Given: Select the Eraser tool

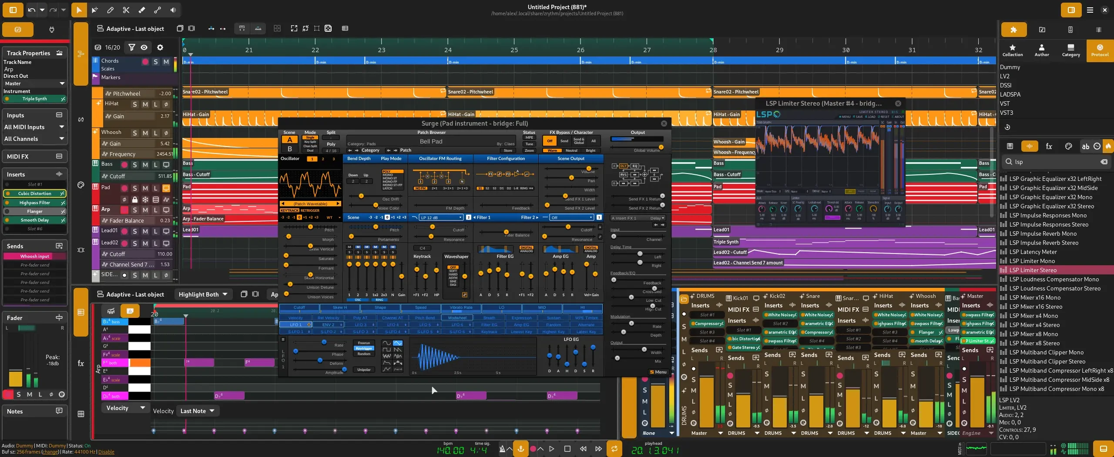Looking at the screenshot, I should [x=142, y=10].
